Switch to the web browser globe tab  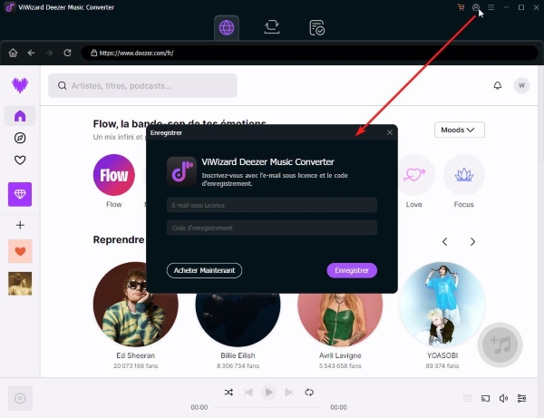[x=227, y=28]
